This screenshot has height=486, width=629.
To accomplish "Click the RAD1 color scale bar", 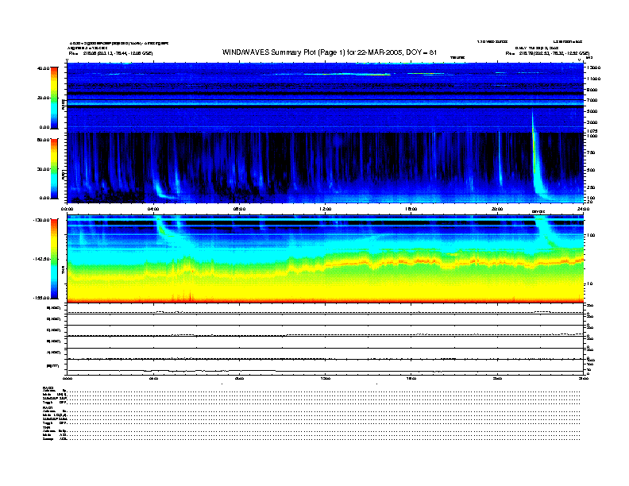I will 54,169.
